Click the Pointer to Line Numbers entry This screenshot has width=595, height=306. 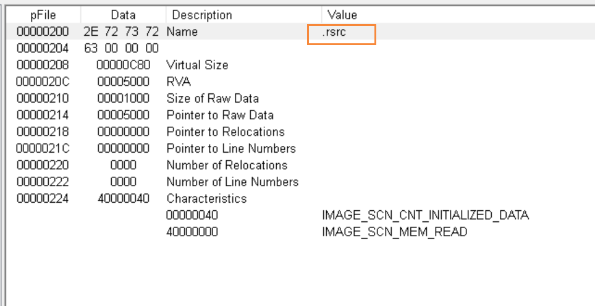pos(231,148)
